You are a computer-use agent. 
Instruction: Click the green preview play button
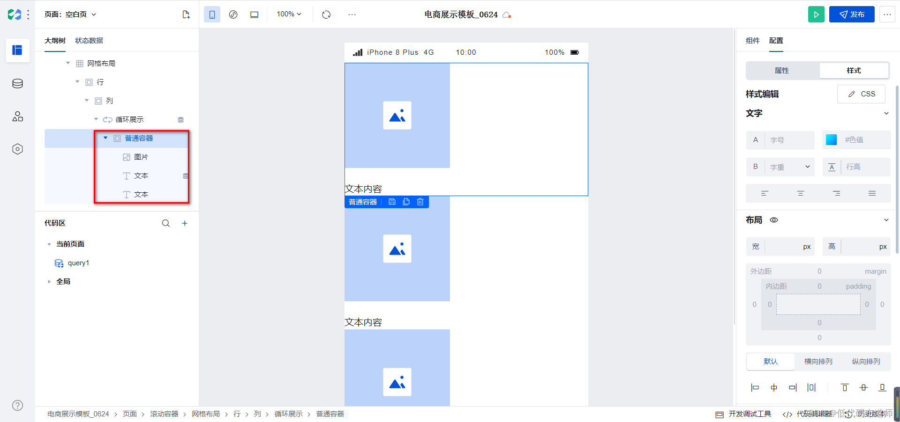(x=816, y=15)
